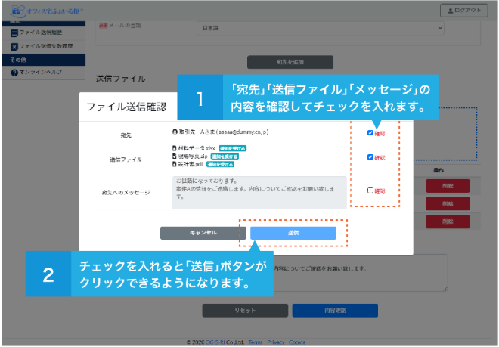Click the 宛先へのメッセージ row label
Screen dimensions: 499x347
click(x=126, y=193)
